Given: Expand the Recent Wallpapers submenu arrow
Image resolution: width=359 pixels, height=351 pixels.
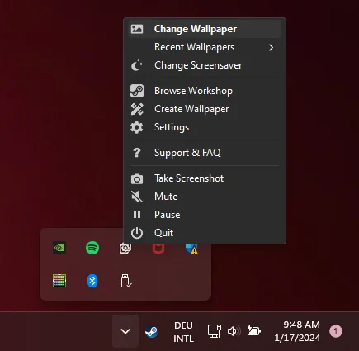Looking at the screenshot, I should click(271, 47).
